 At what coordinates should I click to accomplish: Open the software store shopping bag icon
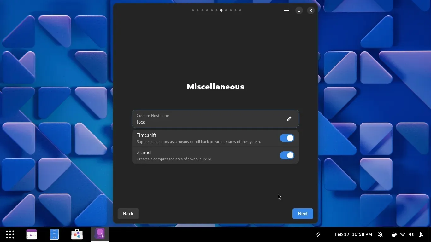77,234
